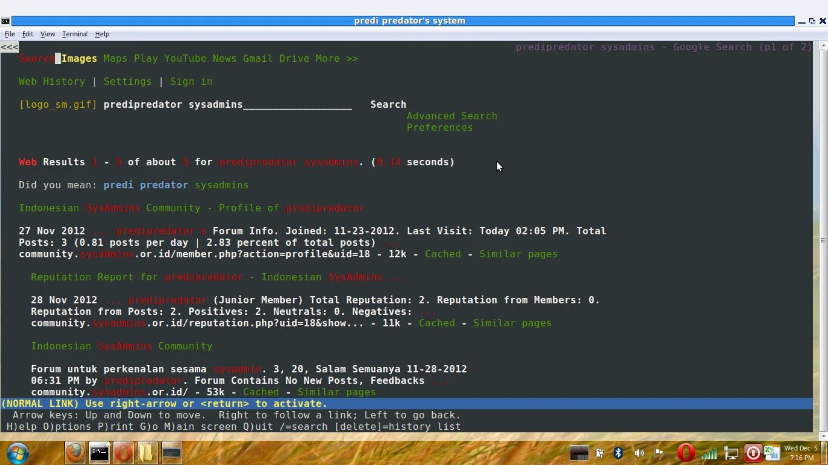
Task: Launch Firefox from the taskbar
Action: pyautogui.click(x=75, y=452)
